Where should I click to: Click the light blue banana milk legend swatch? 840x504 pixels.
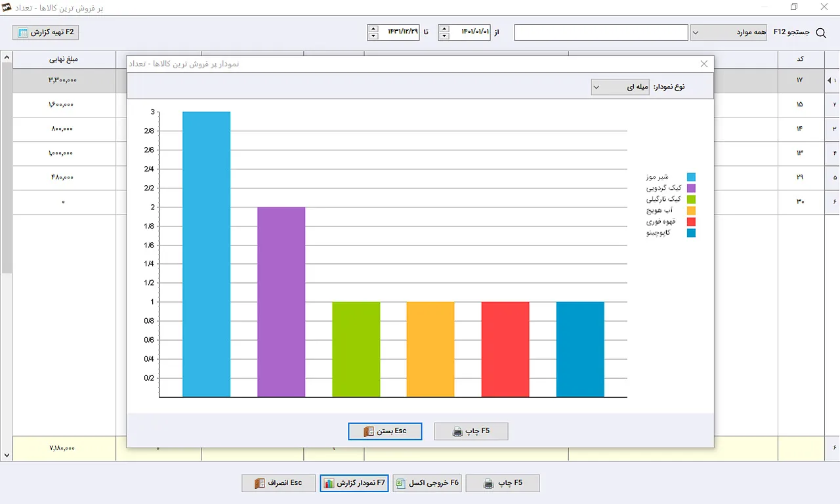(x=691, y=177)
